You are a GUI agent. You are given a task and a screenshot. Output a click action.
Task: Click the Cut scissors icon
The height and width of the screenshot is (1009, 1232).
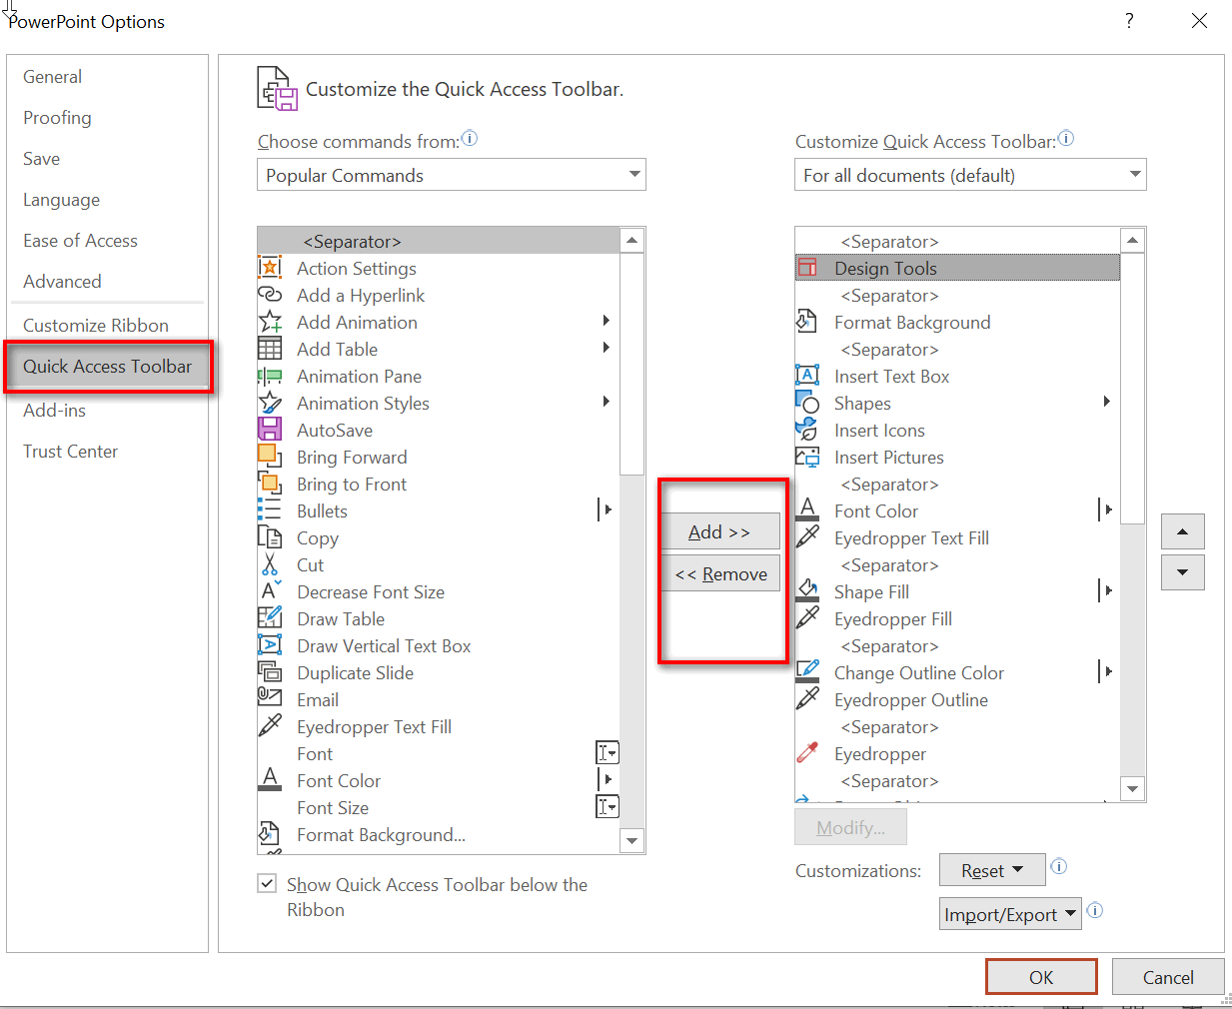[270, 564]
